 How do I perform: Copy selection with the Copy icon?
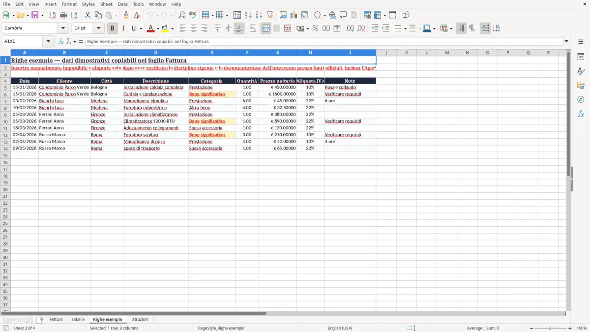(98, 15)
